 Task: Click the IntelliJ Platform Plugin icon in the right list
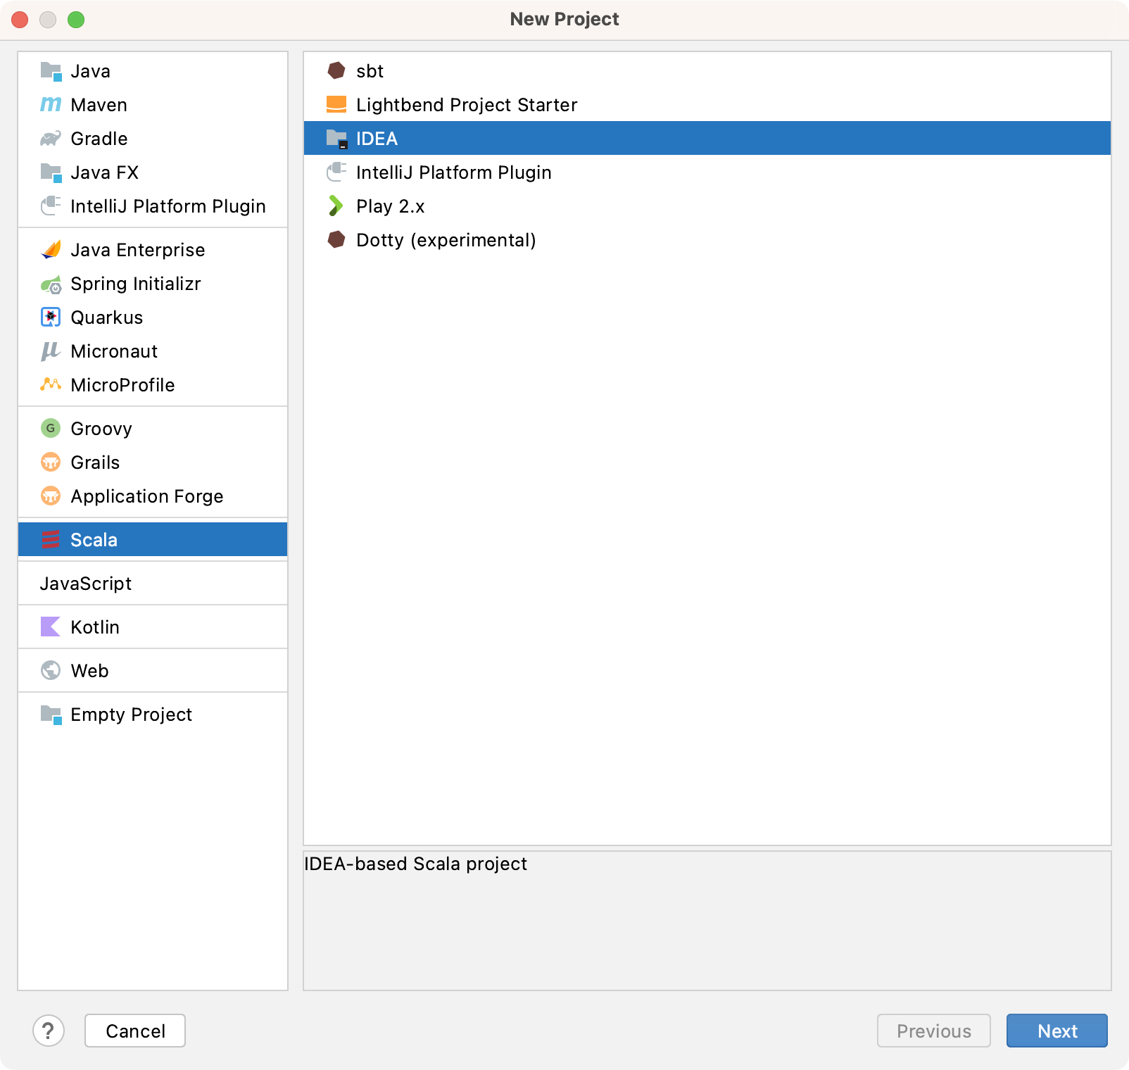point(336,172)
